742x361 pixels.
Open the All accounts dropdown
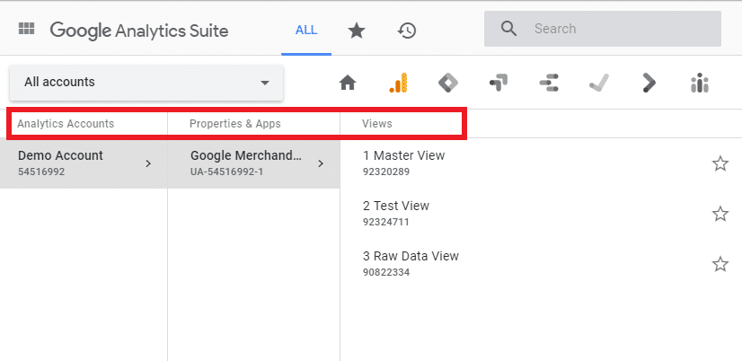(146, 83)
